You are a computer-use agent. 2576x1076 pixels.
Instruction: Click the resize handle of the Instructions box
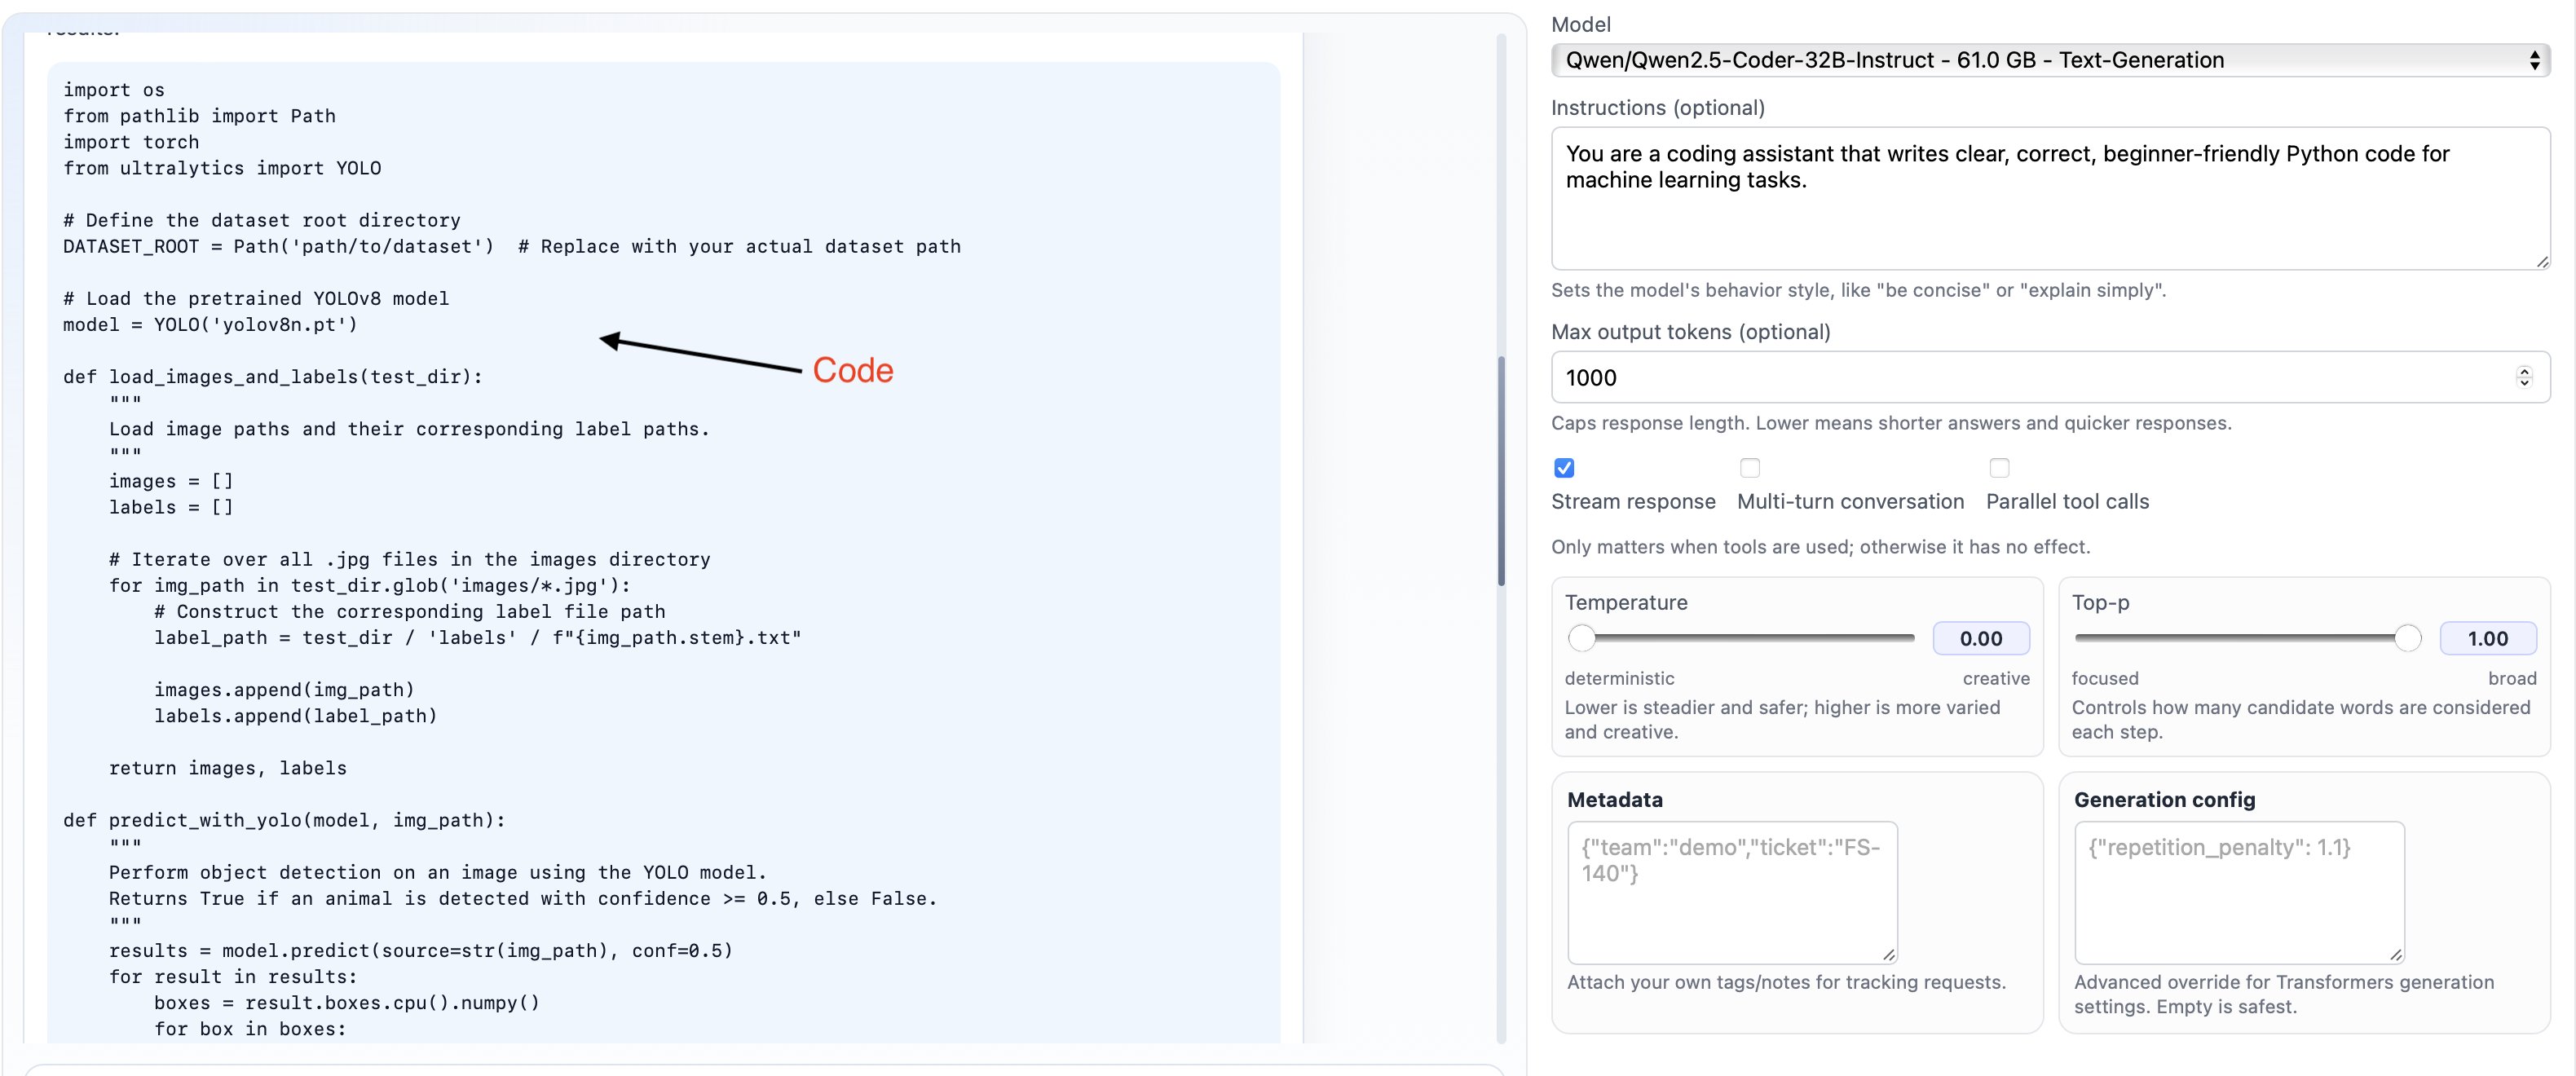pyautogui.click(x=2544, y=262)
